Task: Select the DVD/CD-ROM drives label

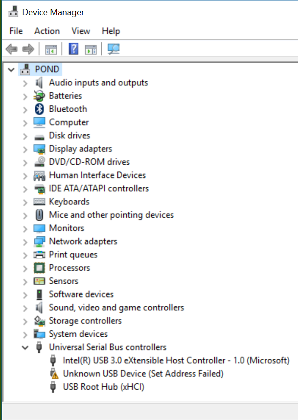Action: coord(90,162)
